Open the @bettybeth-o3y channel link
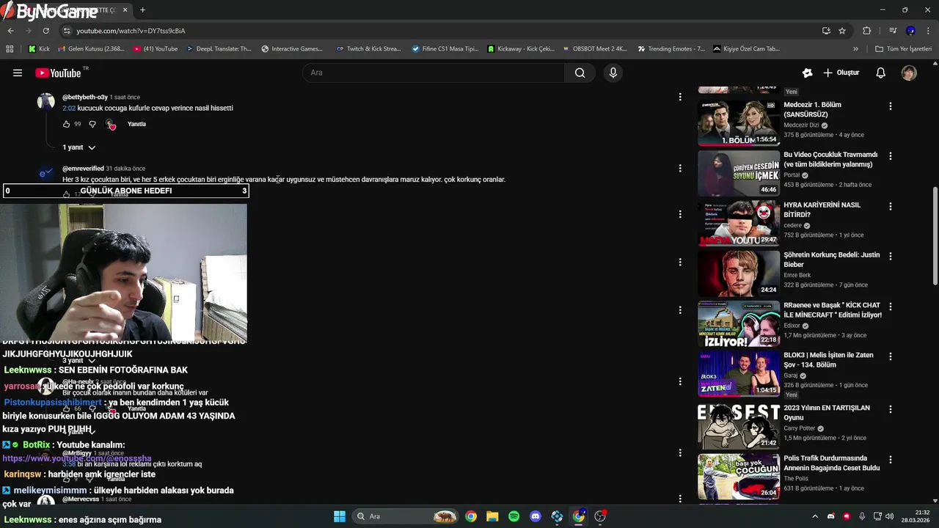This screenshot has width=939, height=528. click(85, 97)
